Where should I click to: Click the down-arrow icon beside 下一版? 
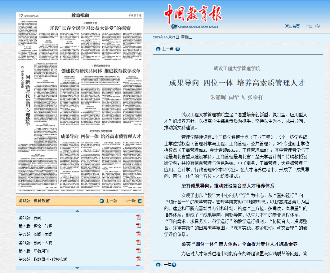click(139, 201)
